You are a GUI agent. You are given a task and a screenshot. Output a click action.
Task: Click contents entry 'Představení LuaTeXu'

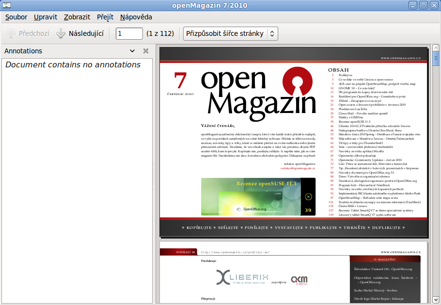(353, 109)
